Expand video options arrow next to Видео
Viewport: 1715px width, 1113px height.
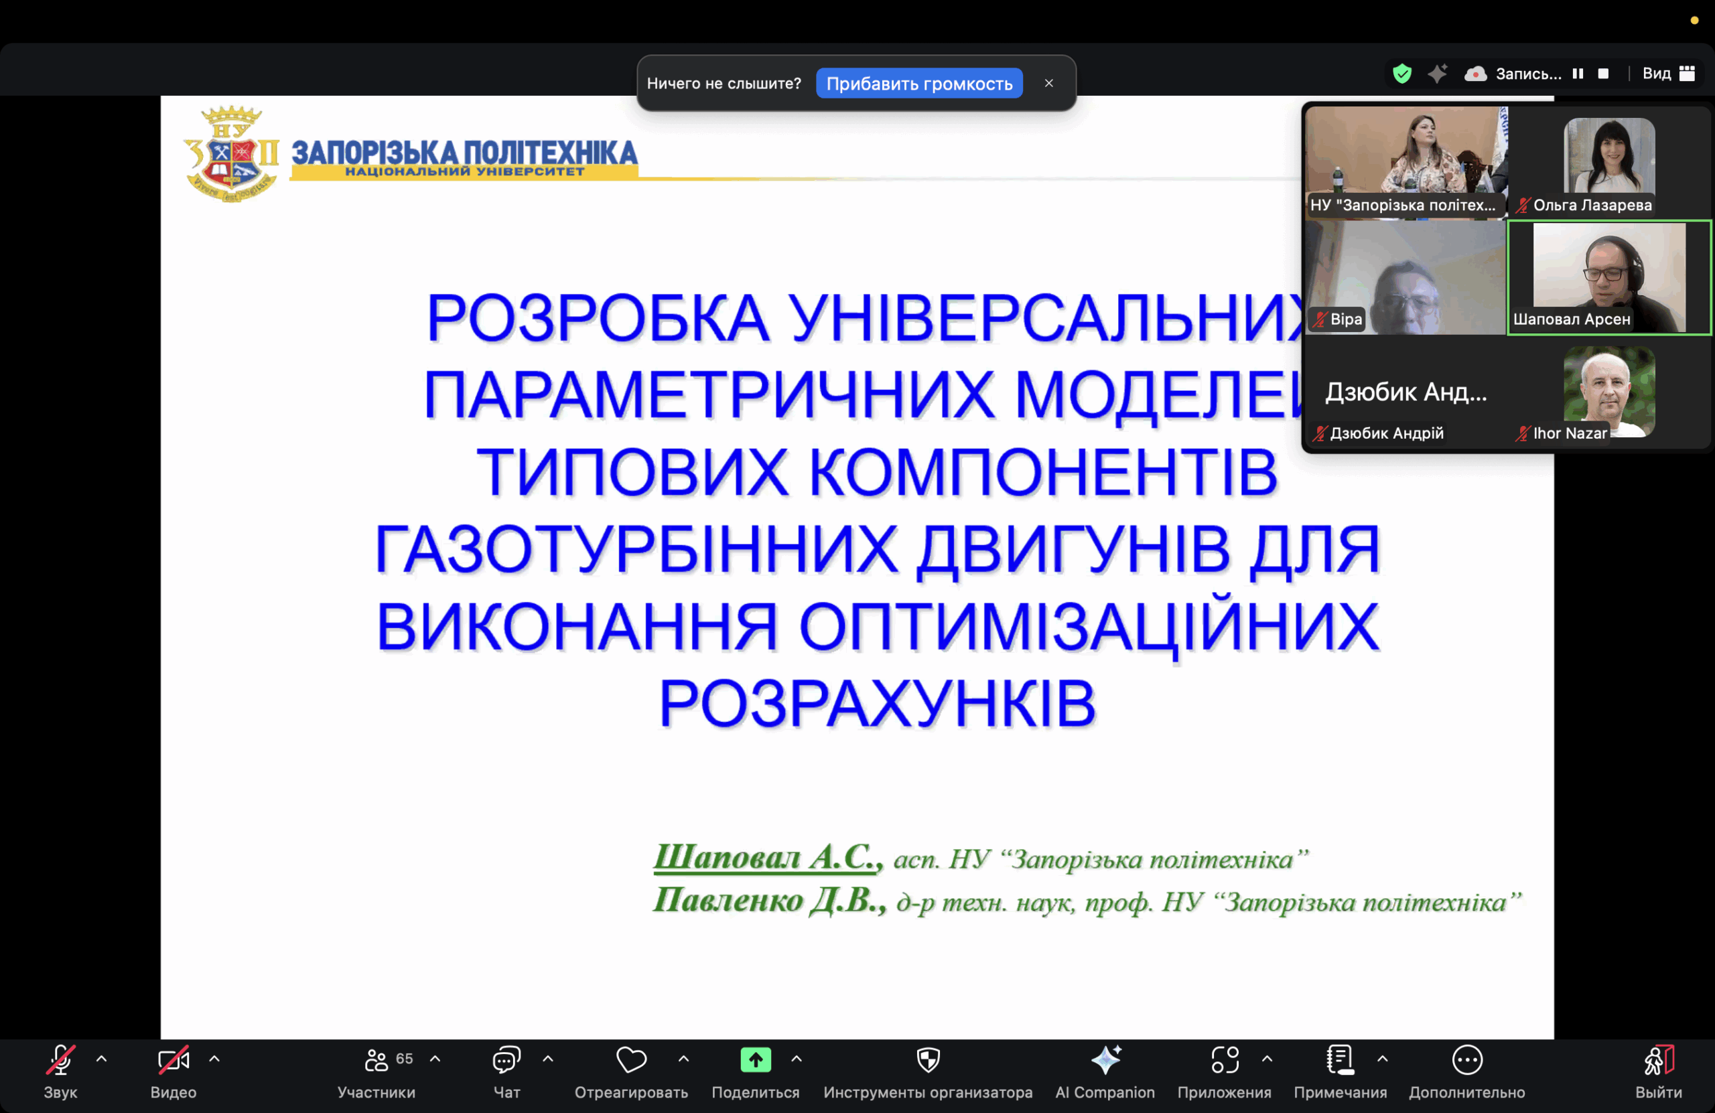pyautogui.click(x=214, y=1058)
